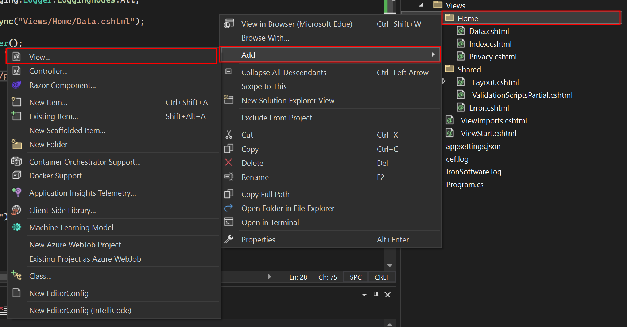Image resolution: width=627 pixels, height=327 pixels.
Task: Open Error.cshtml file
Action: (489, 108)
